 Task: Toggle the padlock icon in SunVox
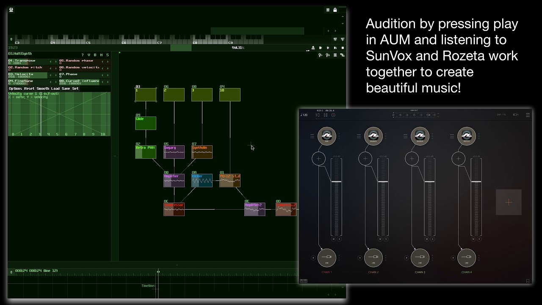click(335, 10)
